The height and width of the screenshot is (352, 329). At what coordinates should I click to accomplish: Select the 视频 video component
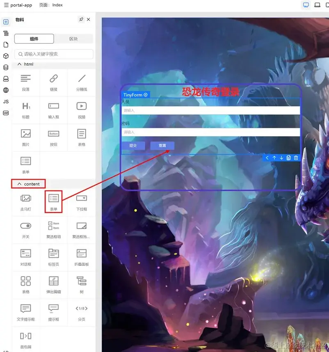tap(82, 110)
